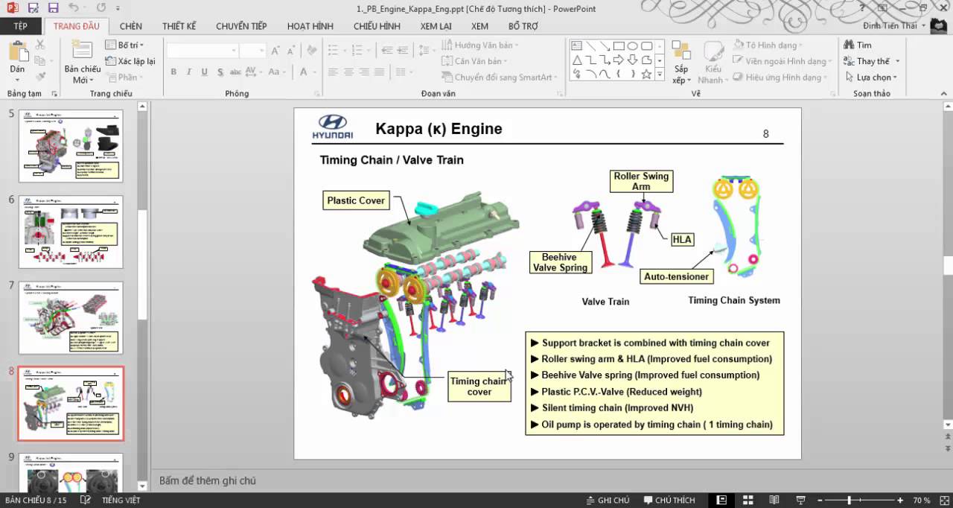Screen dimensions: 953x508
Task: Switch to the CHÈN tab
Action: tap(130, 26)
